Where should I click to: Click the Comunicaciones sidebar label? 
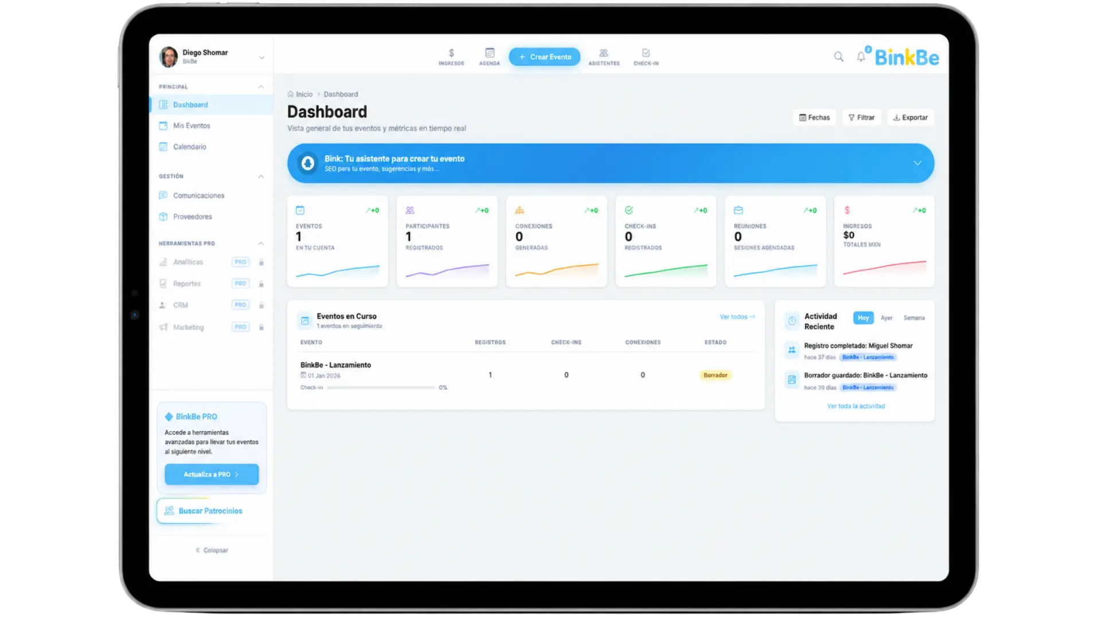point(199,195)
